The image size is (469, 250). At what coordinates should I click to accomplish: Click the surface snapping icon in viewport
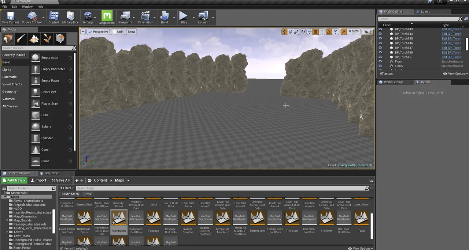point(309,32)
